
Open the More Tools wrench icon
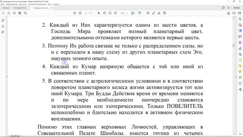(240, 89)
